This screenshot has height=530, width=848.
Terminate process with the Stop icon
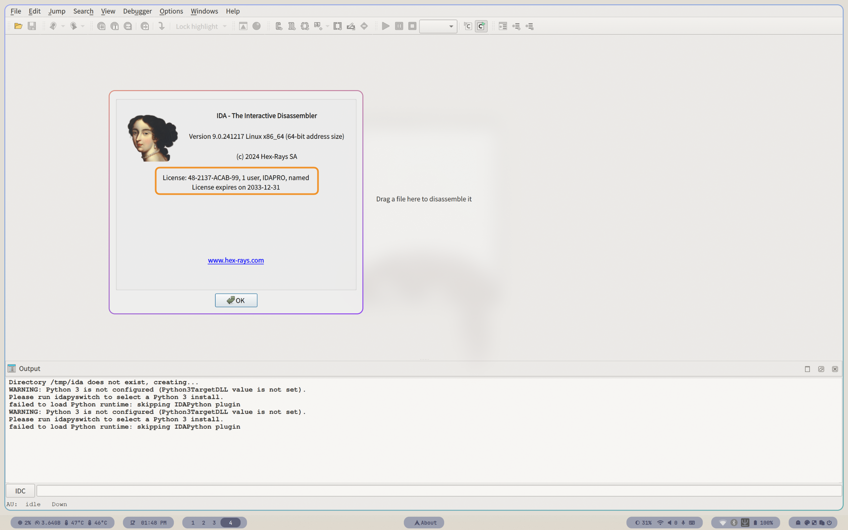[412, 26]
